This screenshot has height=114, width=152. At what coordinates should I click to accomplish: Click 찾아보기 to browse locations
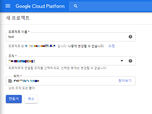click(x=125, y=81)
